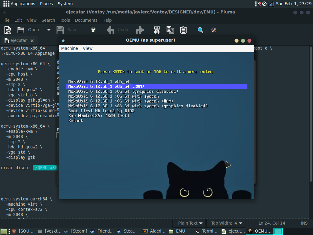Open the Help menu in Pluma
The width and height of the screenshot is (313, 235).
click(107, 20)
